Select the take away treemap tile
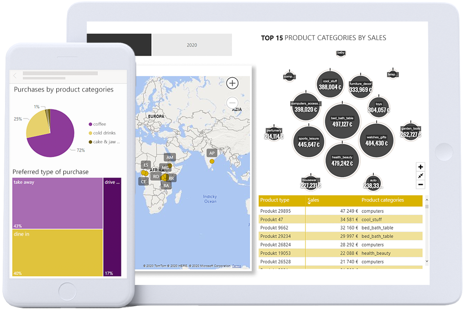 (x=58, y=203)
